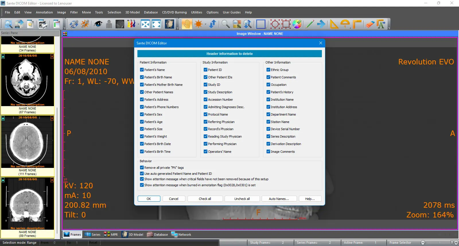The width and height of the screenshot is (459, 246).
Task: Select the hand pan tool
Action: point(187,24)
